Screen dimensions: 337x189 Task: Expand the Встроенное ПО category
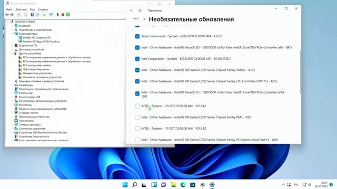(x=12, y=46)
